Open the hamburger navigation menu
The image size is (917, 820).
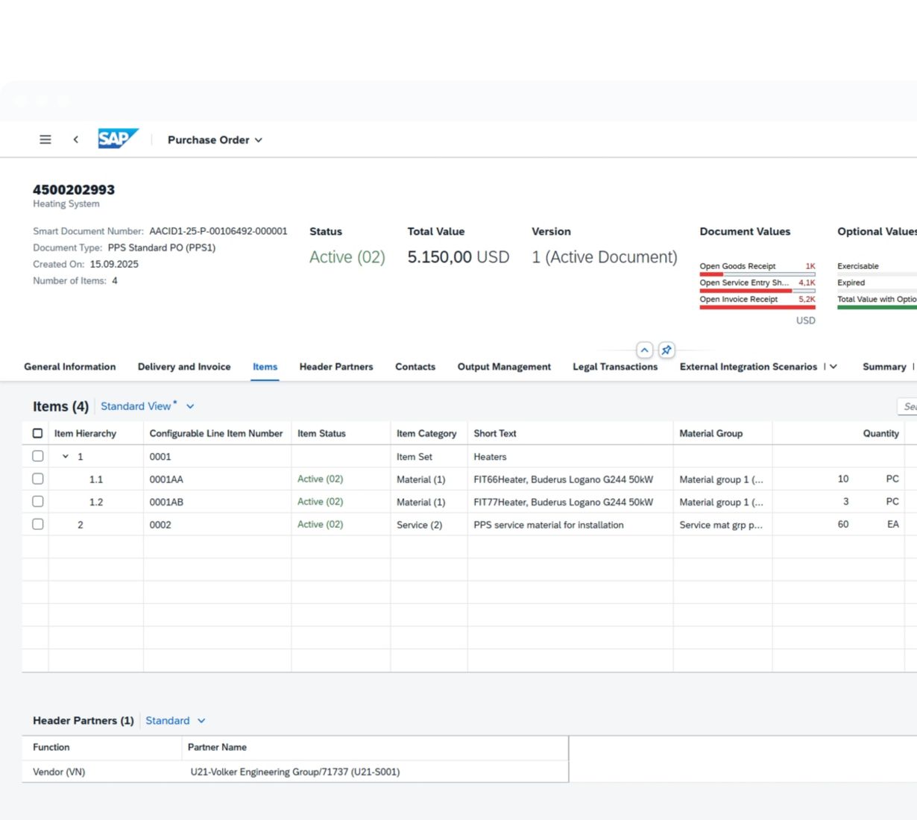45,139
